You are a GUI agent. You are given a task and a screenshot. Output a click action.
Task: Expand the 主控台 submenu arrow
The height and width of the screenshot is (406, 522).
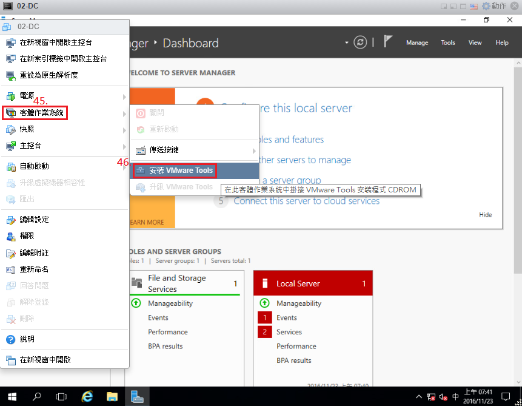coord(124,147)
